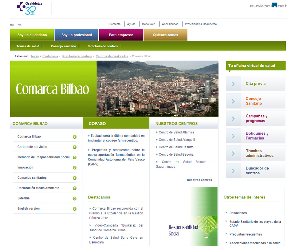Image resolution: width=295 pixels, height=246 pixels.
Task: Switch language to Euskera (eu)
Action: [12, 24]
